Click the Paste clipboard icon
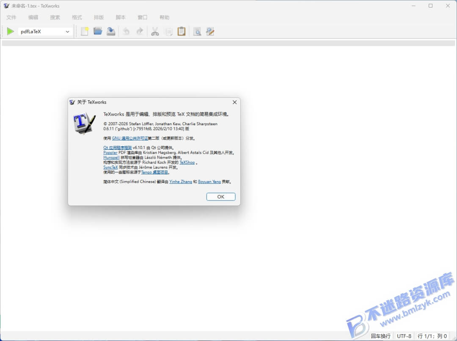The width and height of the screenshot is (457, 341). tap(181, 31)
